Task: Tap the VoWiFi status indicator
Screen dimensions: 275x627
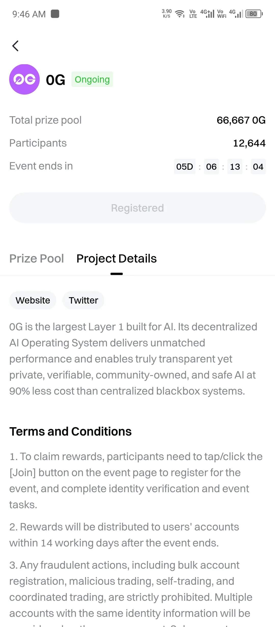Action: point(222,14)
